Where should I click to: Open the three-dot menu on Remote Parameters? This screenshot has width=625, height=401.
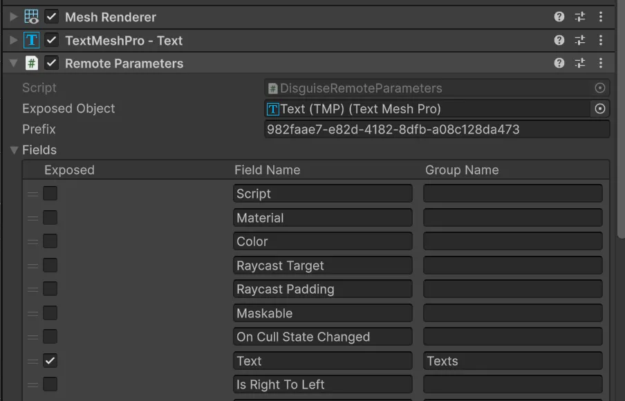(x=600, y=63)
